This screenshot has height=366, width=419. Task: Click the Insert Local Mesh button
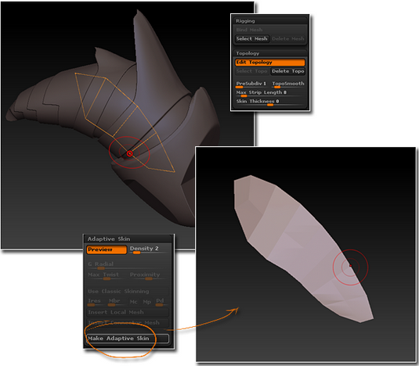(128, 312)
